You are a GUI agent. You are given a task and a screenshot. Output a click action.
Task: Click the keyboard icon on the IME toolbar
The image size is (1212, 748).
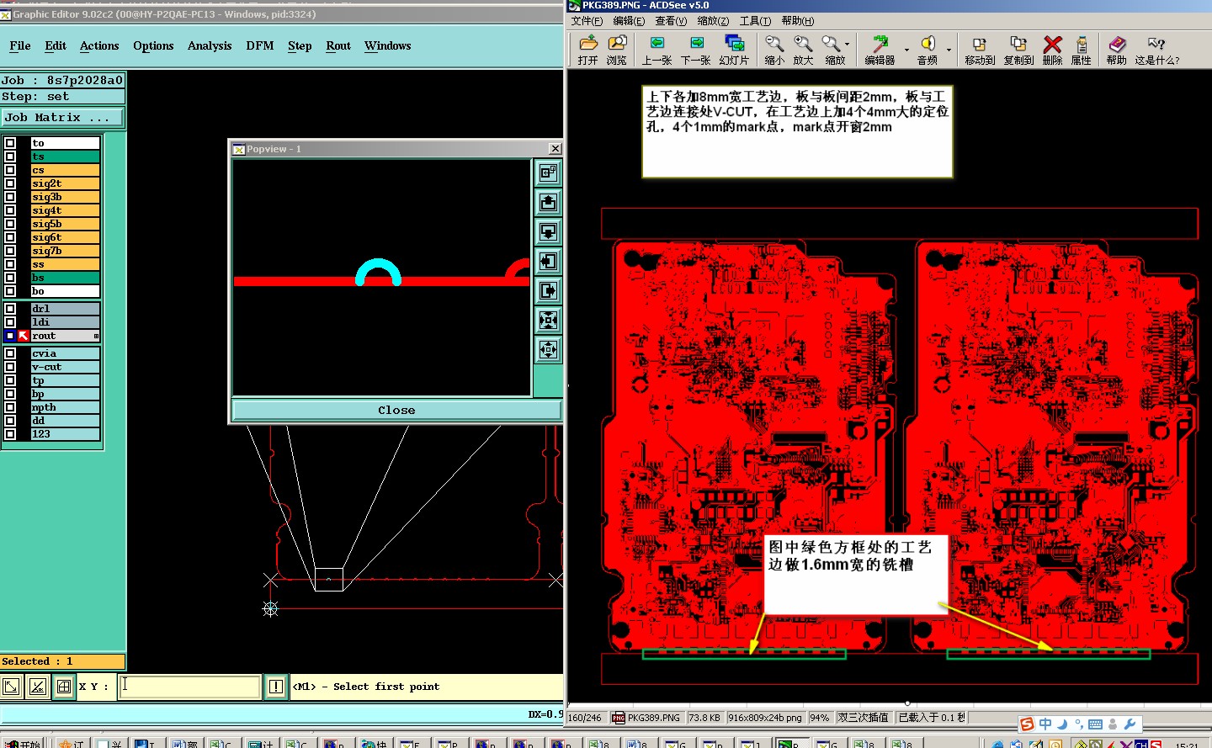[x=1095, y=724]
